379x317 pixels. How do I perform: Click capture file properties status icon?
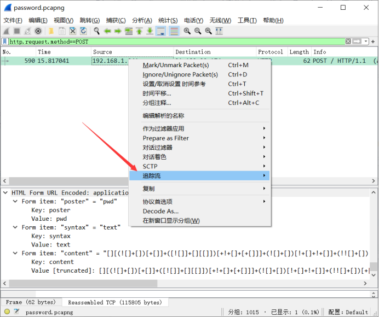pyautogui.click(x=16, y=312)
